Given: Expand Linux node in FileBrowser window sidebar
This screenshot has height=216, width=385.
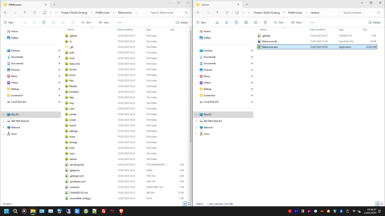Looking at the screenshot, I should point(4,134).
